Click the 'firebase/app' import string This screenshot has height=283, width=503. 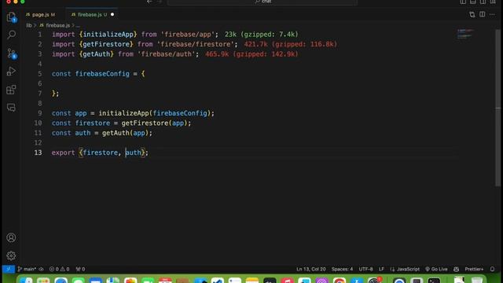(188, 35)
